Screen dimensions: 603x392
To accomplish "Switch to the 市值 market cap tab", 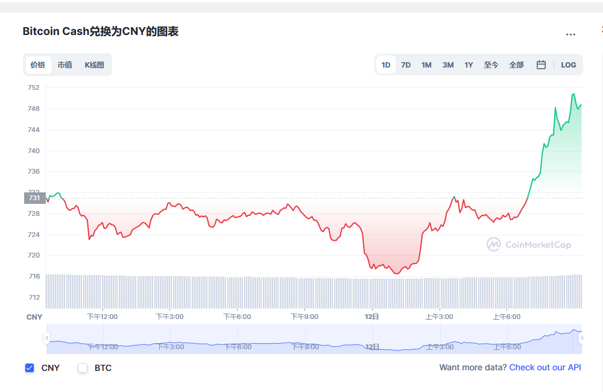I will point(65,65).
